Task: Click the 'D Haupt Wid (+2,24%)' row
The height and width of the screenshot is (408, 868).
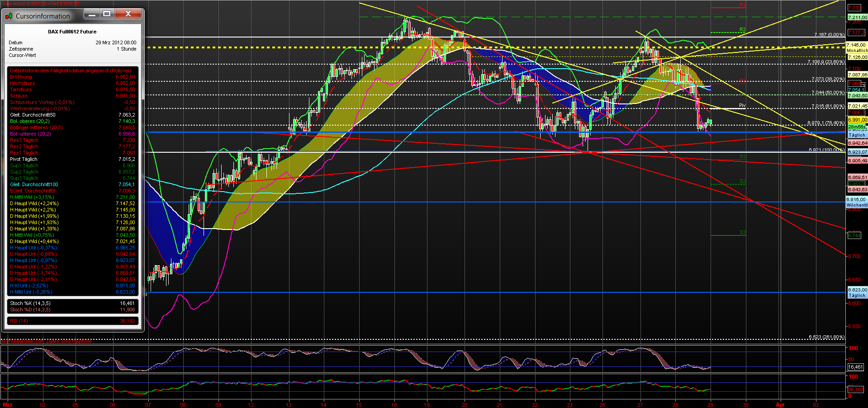Action: 72,203
